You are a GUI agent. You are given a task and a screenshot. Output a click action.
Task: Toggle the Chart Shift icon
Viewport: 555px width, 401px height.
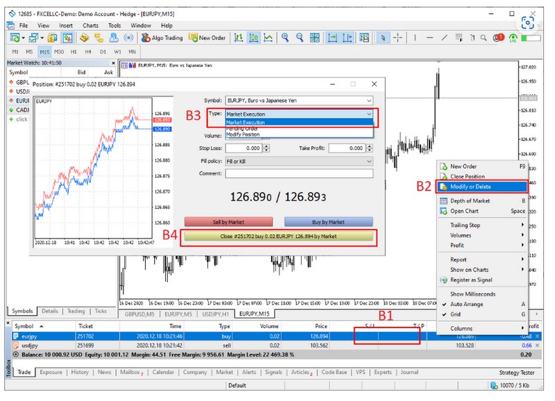point(348,37)
